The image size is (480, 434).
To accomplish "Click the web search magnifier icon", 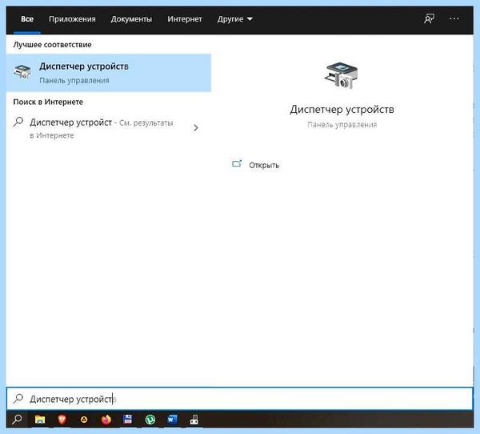I will click(18, 122).
